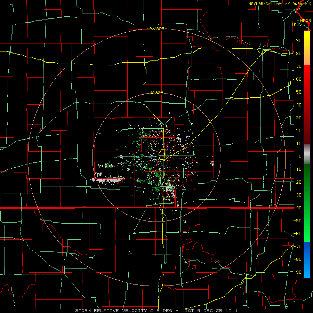Click the 60 value on velocity scale
This screenshot has width=313, height=313.
coord(299,79)
